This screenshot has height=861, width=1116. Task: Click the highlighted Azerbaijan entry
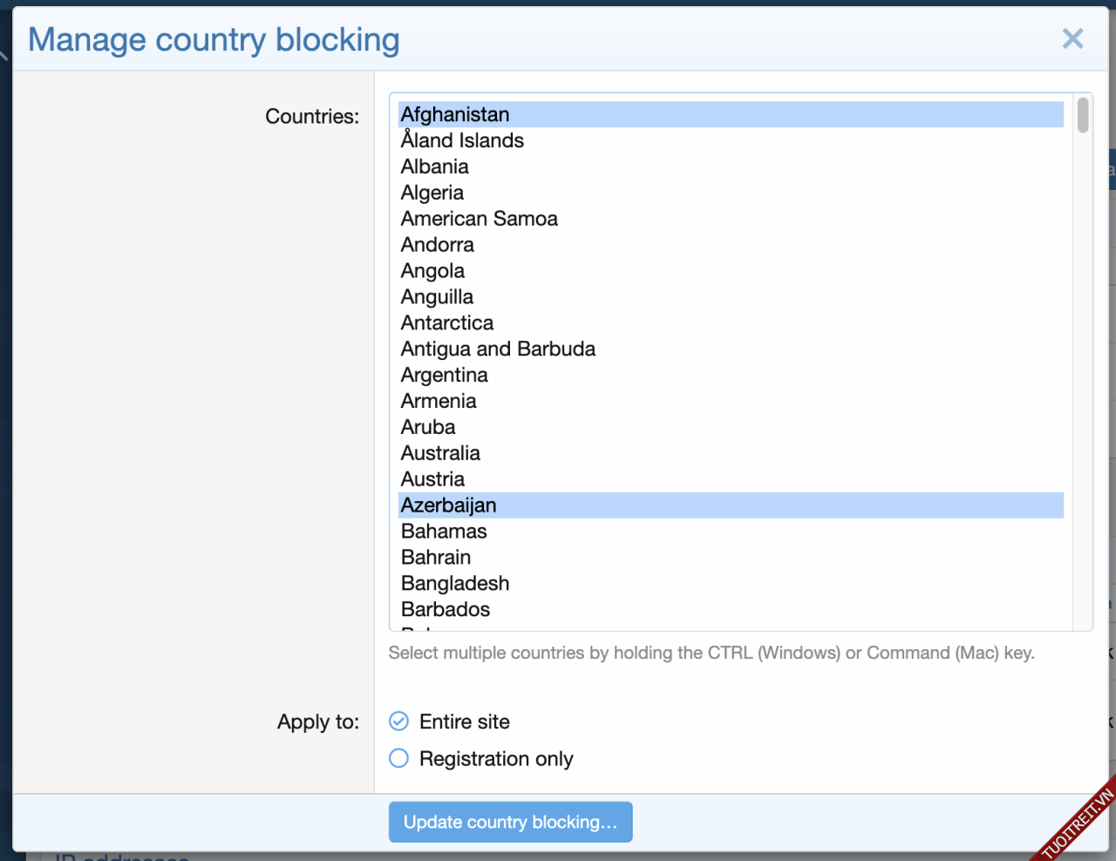(448, 505)
